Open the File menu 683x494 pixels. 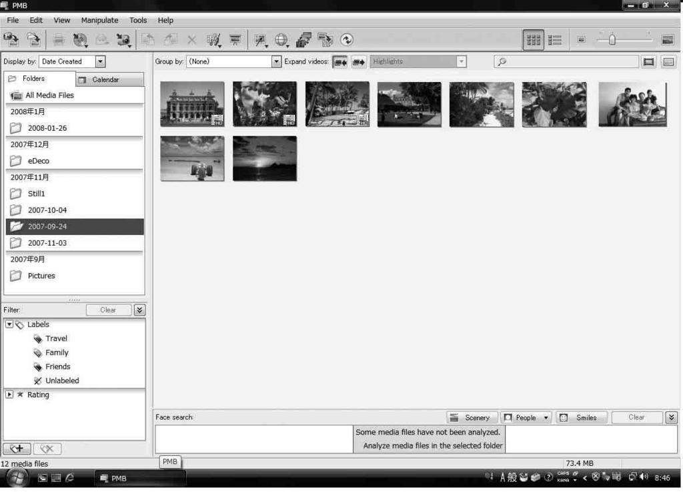tap(13, 20)
